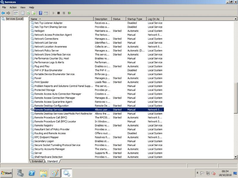
Task: Toggle the Show/Hide Action Pane icon
Action: click(46, 13)
